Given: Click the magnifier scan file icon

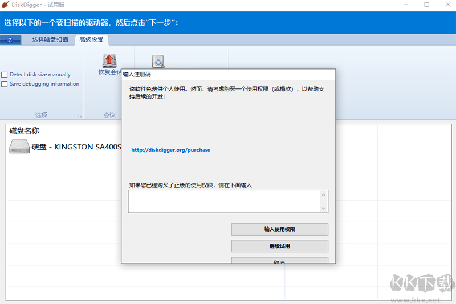Looking at the screenshot, I should click(158, 62).
